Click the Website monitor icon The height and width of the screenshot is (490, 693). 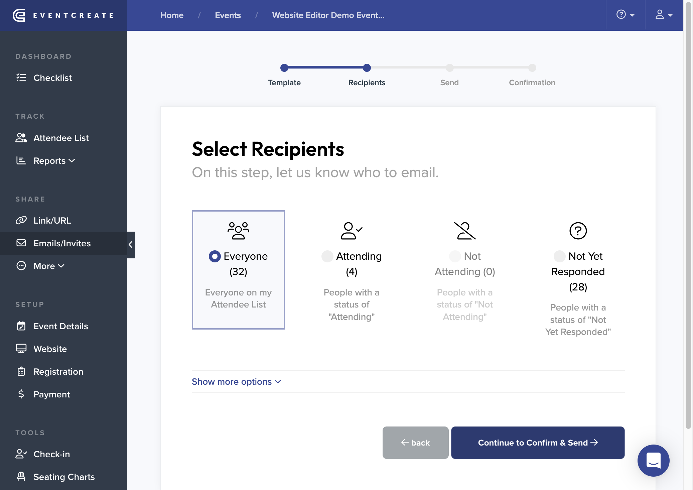21,349
